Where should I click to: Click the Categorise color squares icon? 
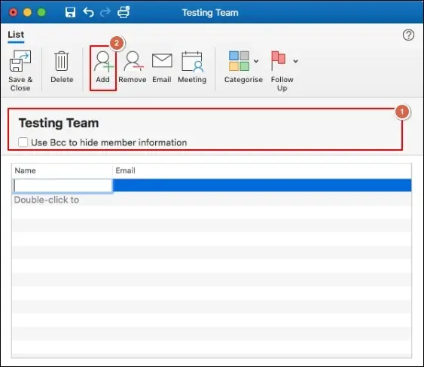(x=239, y=61)
